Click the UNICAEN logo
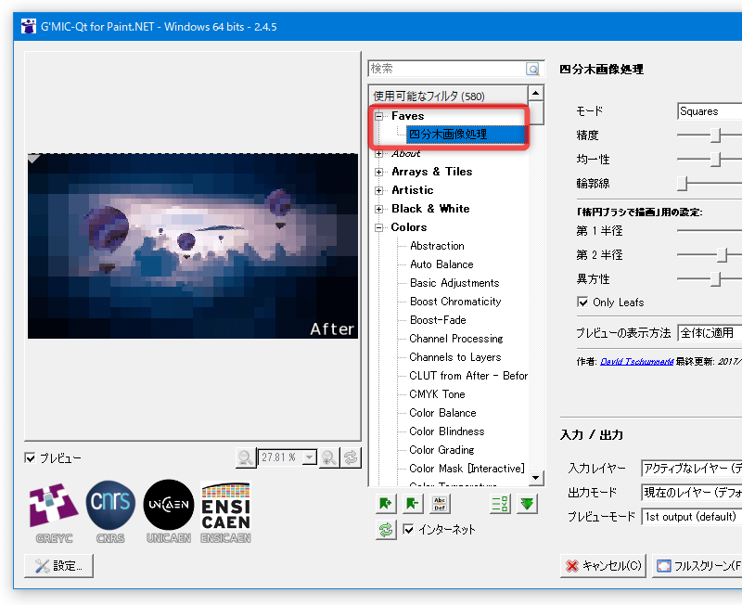 click(169, 513)
